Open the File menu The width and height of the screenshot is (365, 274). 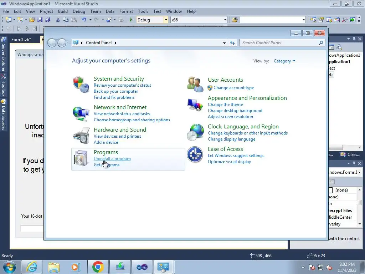(6, 11)
